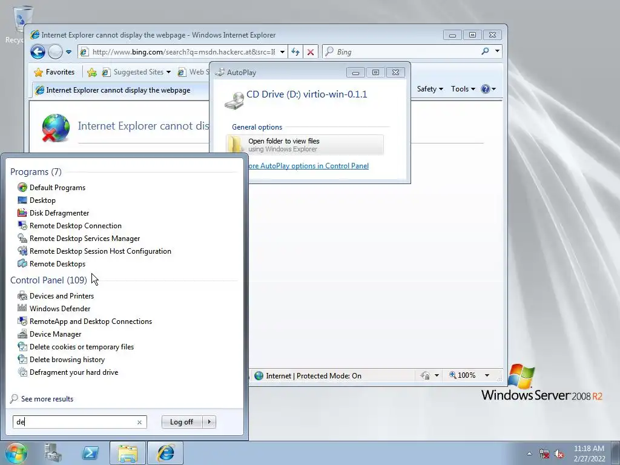
Task: Clear the Start menu search text
Action: [139, 422]
